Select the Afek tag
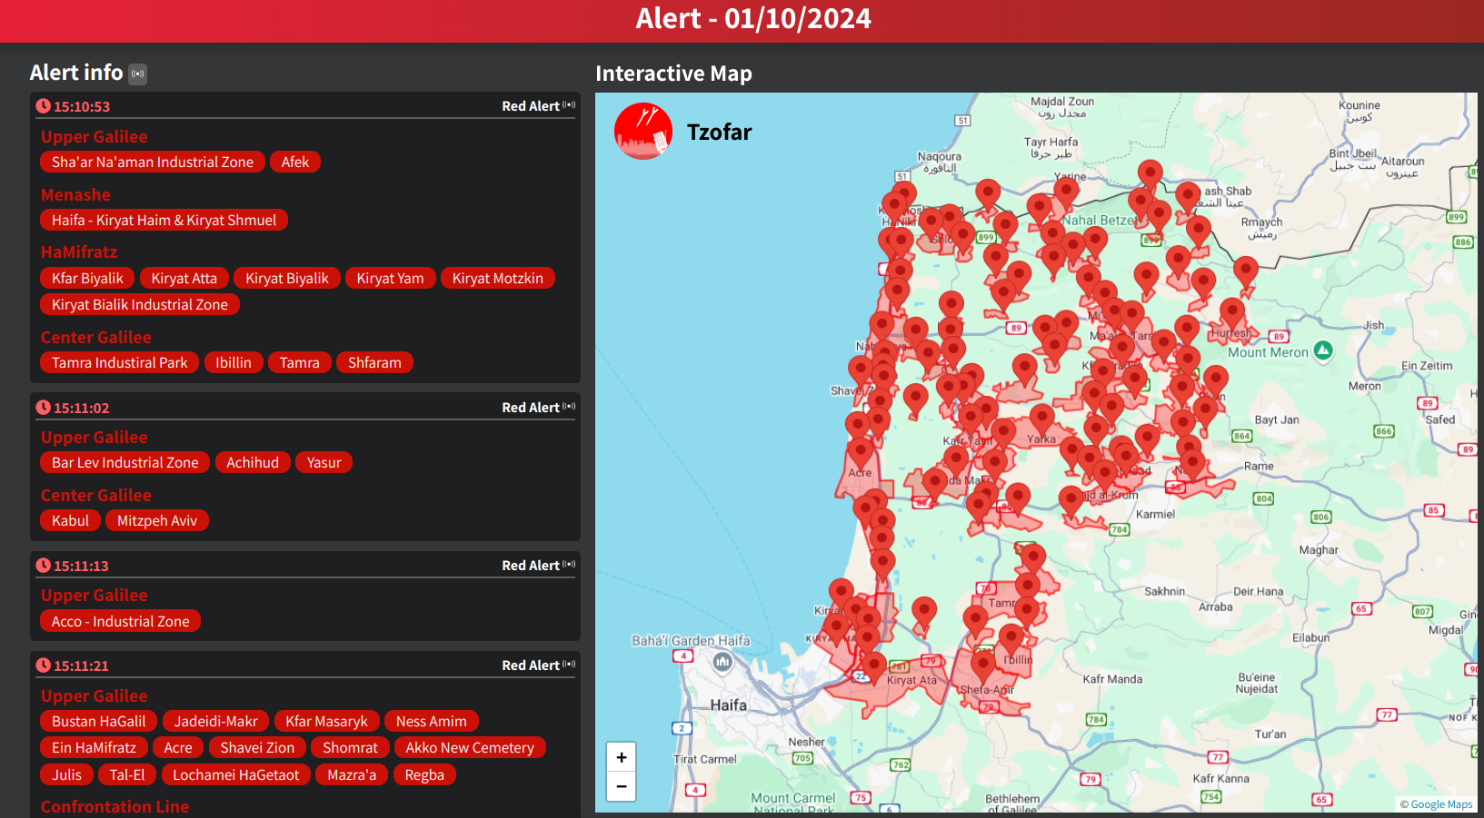 pyautogui.click(x=295, y=162)
